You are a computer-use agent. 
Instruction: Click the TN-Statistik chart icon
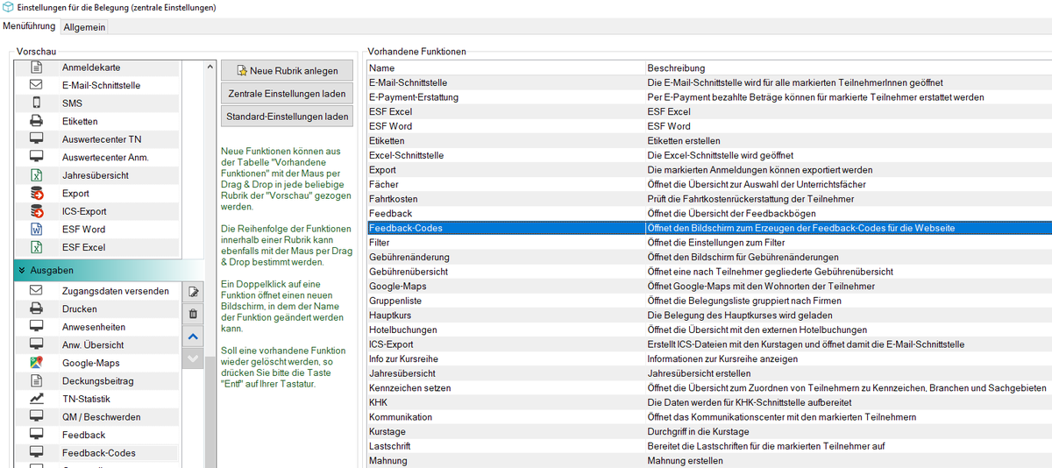[x=37, y=399]
